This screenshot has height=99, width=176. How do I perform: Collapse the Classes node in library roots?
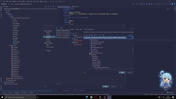(x=71, y=35)
